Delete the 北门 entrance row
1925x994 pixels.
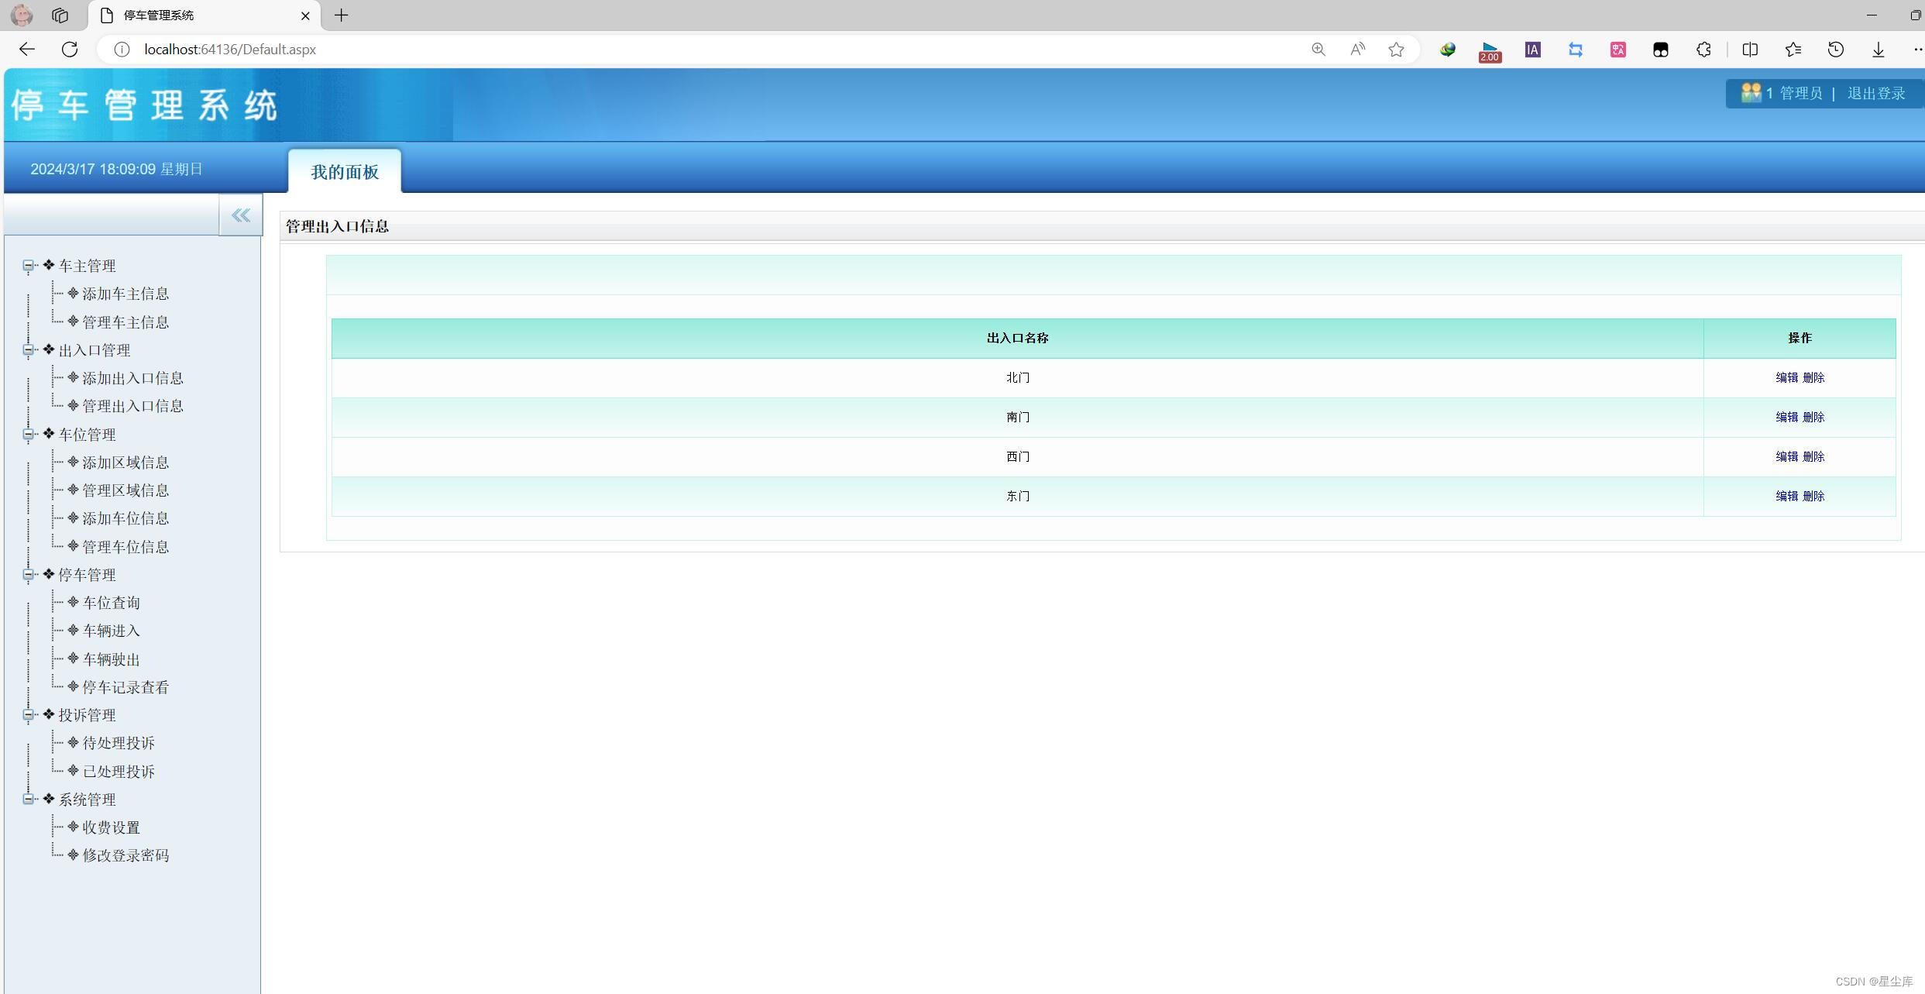[x=1813, y=377]
